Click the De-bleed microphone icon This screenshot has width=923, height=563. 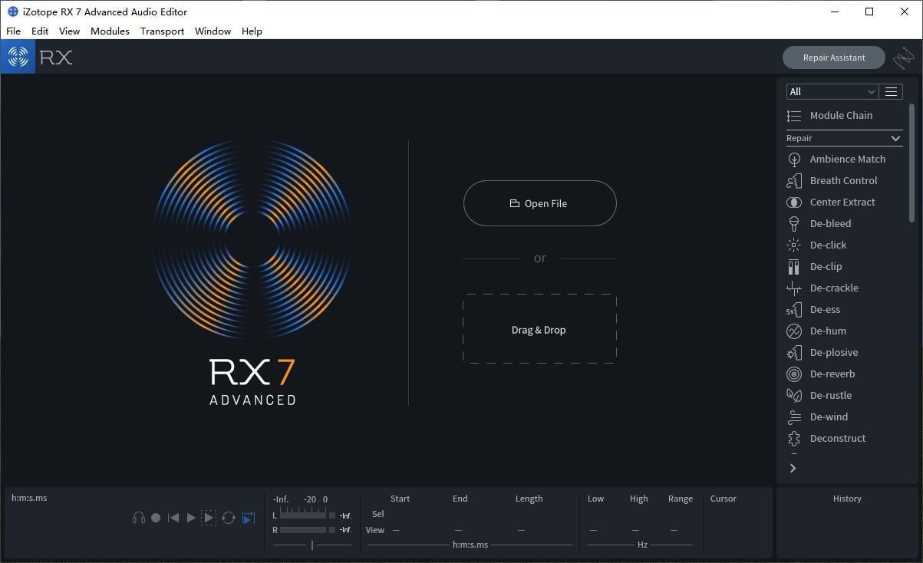coord(794,223)
